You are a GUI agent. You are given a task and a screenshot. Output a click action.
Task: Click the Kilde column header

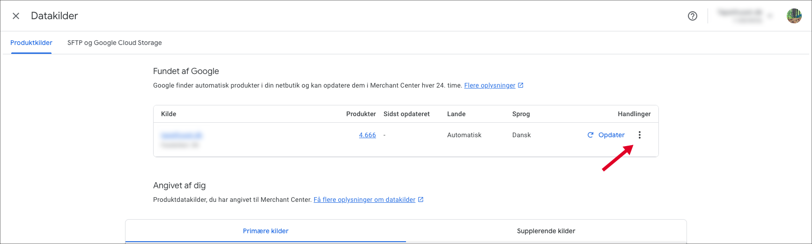tap(169, 114)
